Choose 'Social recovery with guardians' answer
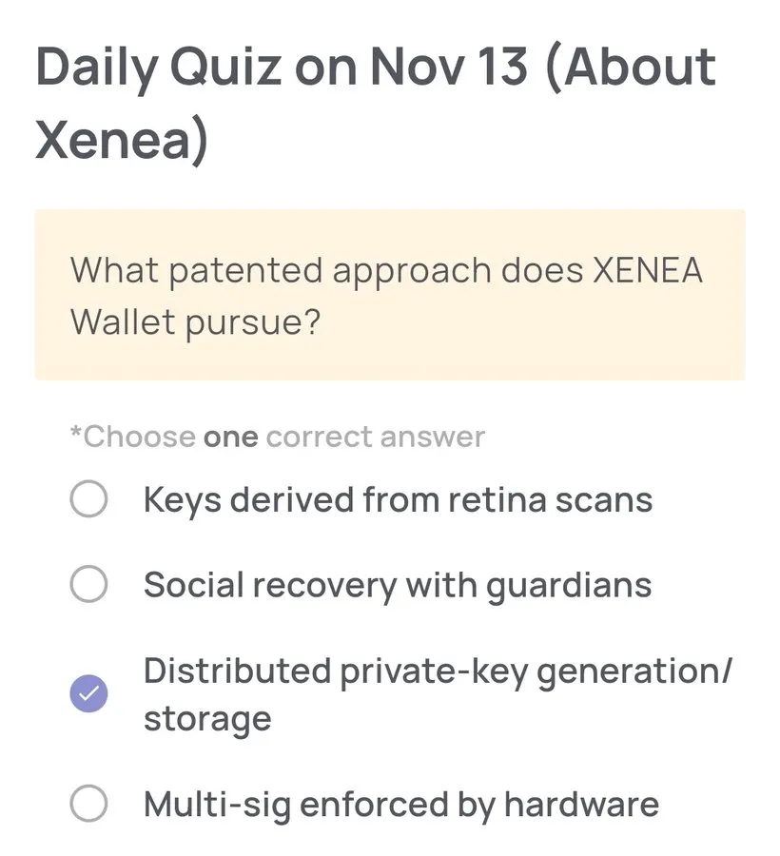Viewport: 780px width, 856px height. [x=88, y=586]
